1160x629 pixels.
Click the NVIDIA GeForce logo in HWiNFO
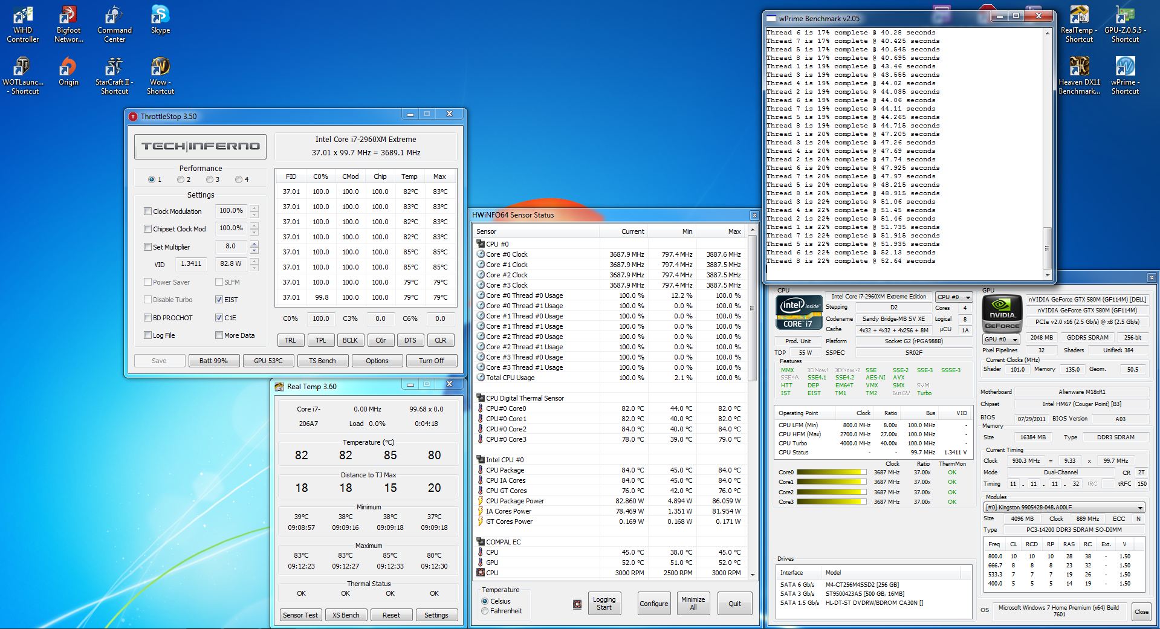coord(1002,312)
